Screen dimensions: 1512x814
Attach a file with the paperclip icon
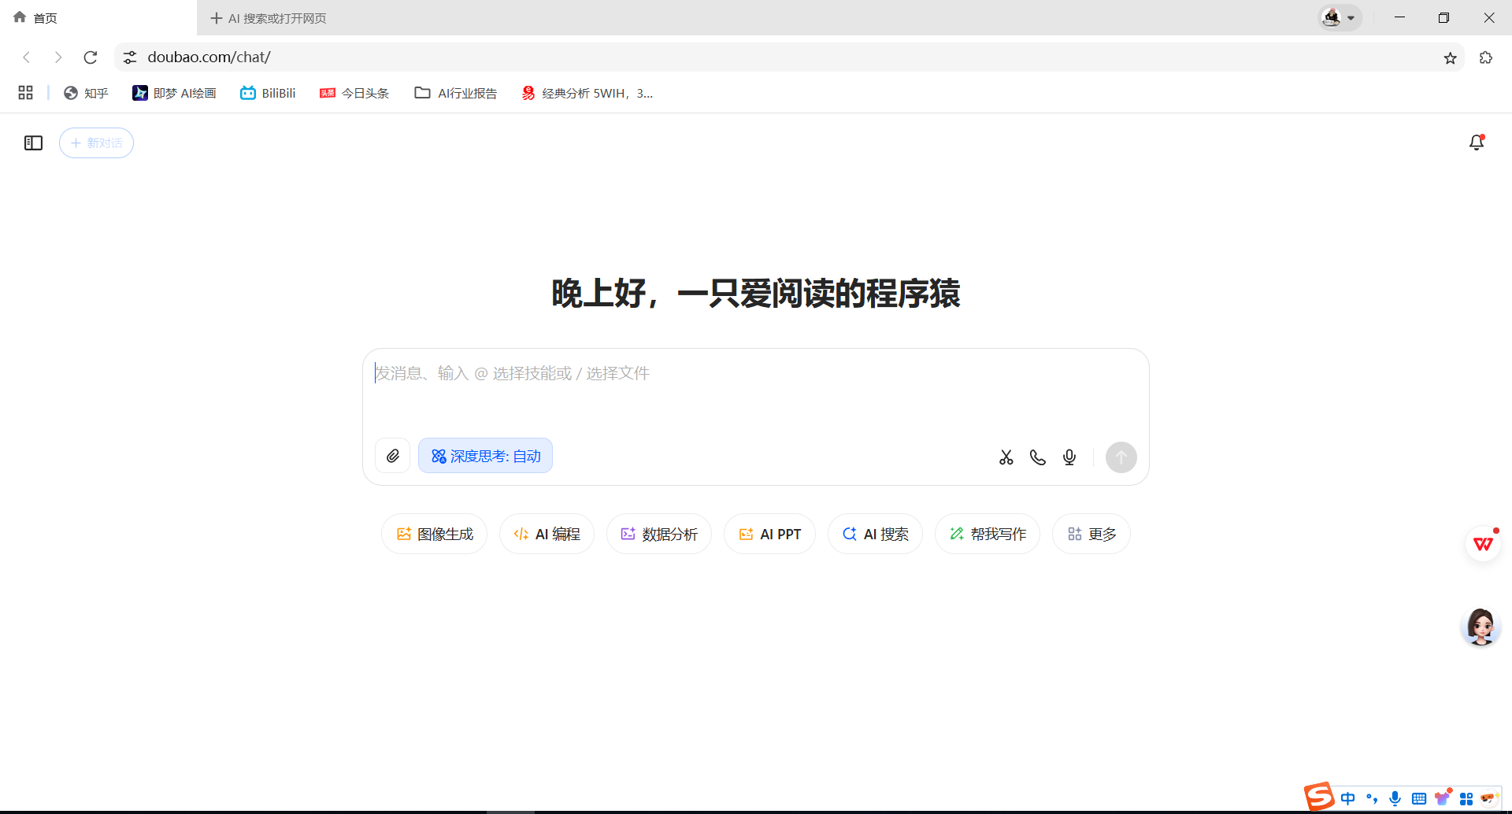[x=392, y=456]
